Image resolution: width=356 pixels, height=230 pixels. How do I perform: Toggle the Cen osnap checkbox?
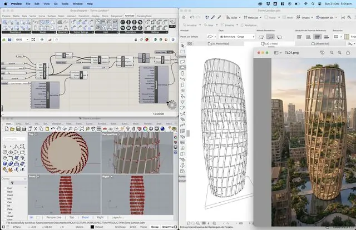pyautogui.click(x=6, y=202)
